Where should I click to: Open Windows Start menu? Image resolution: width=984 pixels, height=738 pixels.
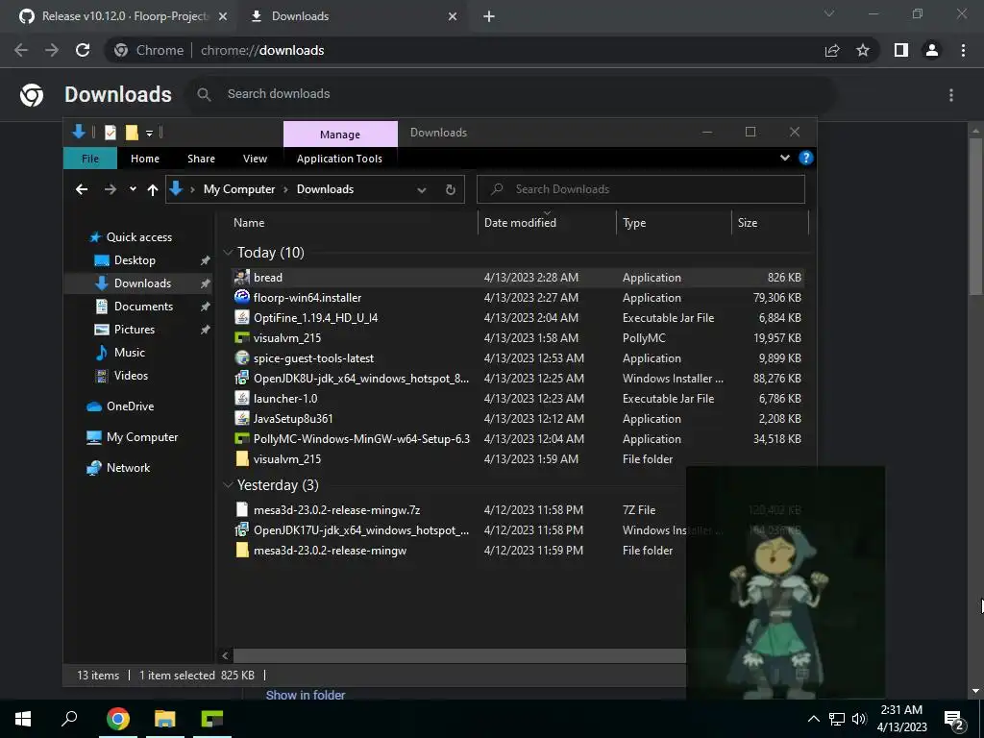(23, 719)
